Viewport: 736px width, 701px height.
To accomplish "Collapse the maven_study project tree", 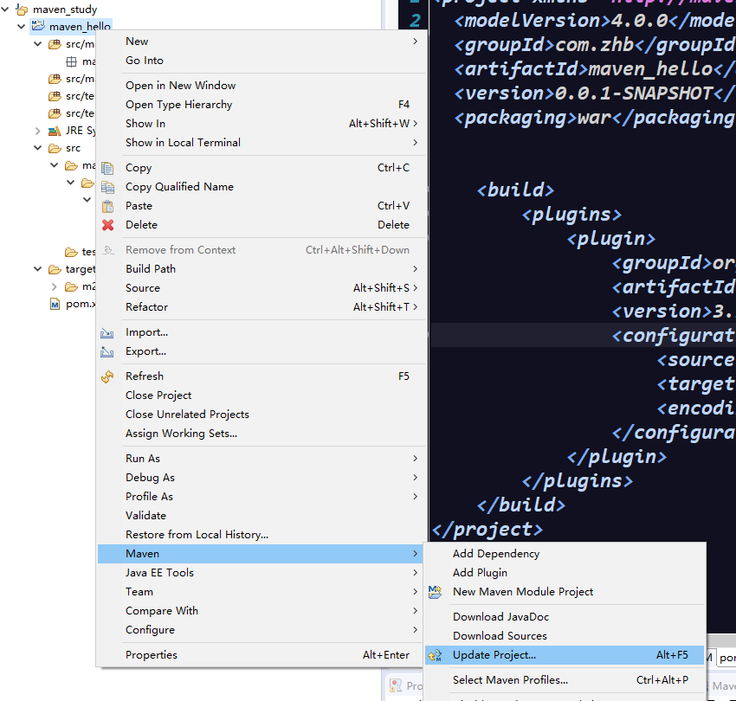I will point(7,10).
